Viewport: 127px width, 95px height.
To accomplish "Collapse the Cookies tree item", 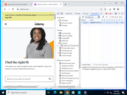I will (x=58, y=43).
